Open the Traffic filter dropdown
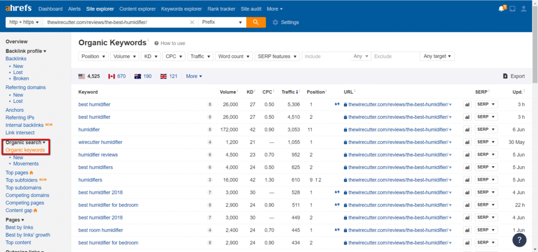This screenshot has height=252, width=538. coord(200,57)
